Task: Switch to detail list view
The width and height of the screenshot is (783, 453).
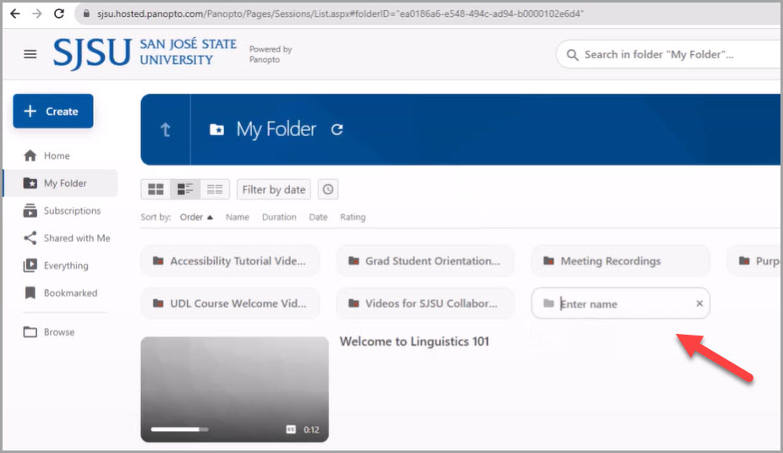Action: (185, 189)
